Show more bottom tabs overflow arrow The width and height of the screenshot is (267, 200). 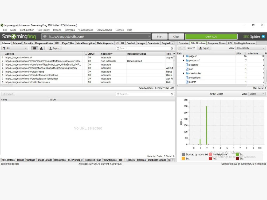click(x=173, y=160)
